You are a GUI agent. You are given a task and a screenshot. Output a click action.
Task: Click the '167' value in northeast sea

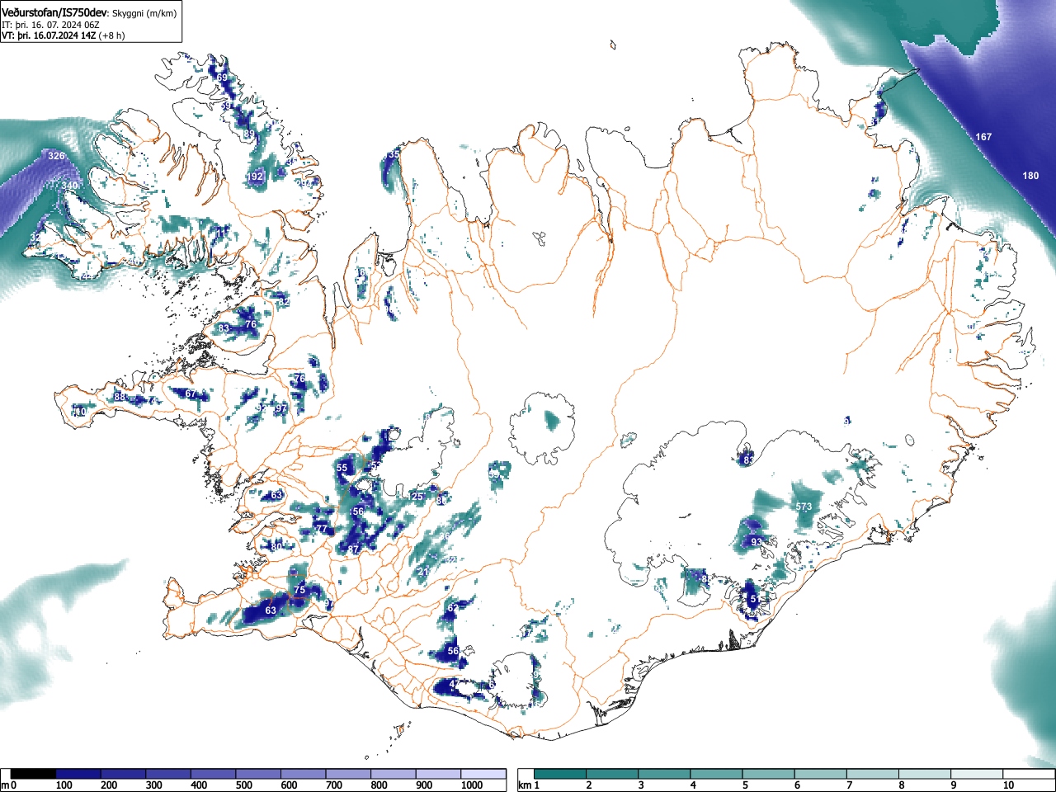(x=983, y=137)
